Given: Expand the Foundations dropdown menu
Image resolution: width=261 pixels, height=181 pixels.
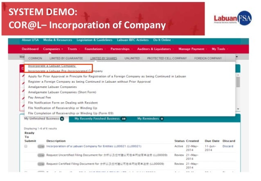Looking at the screenshot, I should click(95, 49).
